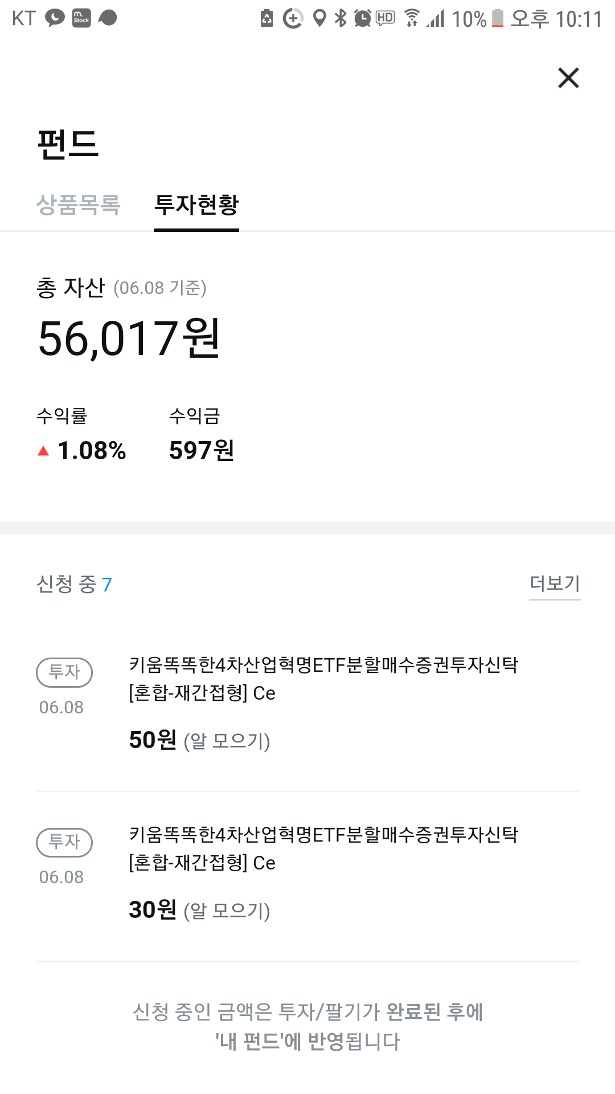Tap the 수익금 597원 value
615x1094 pixels.
[202, 450]
